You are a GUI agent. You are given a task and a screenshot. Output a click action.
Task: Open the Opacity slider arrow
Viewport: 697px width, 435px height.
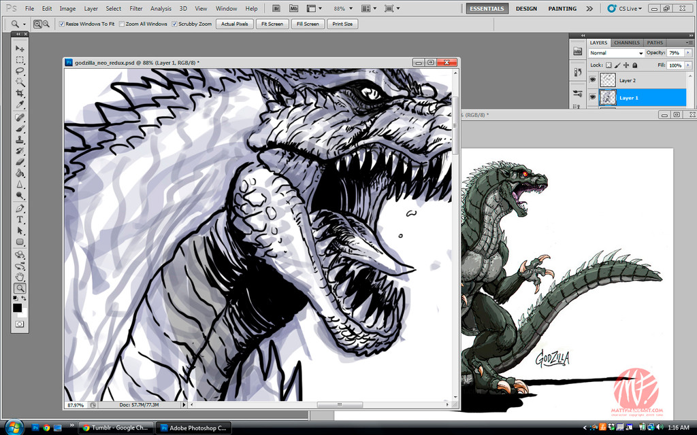click(688, 53)
